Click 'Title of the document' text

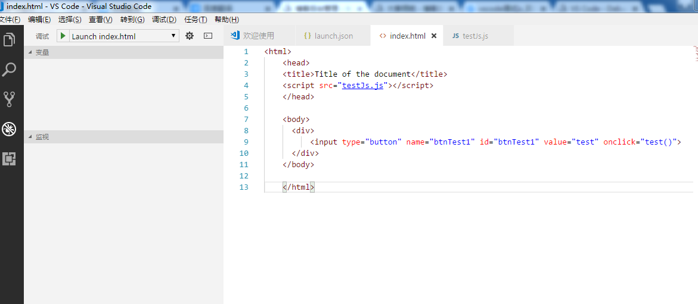(x=362, y=74)
